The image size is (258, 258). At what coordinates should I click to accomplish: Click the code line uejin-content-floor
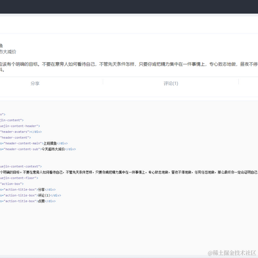click(x=19, y=178)
